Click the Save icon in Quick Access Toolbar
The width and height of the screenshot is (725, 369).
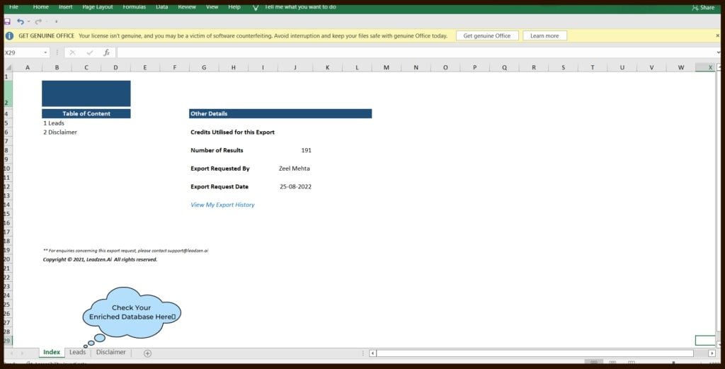pyautogui.click(x=7, y=22)
